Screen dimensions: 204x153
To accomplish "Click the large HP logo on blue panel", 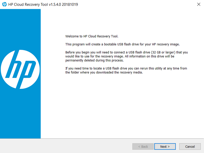I will [20, 69].
